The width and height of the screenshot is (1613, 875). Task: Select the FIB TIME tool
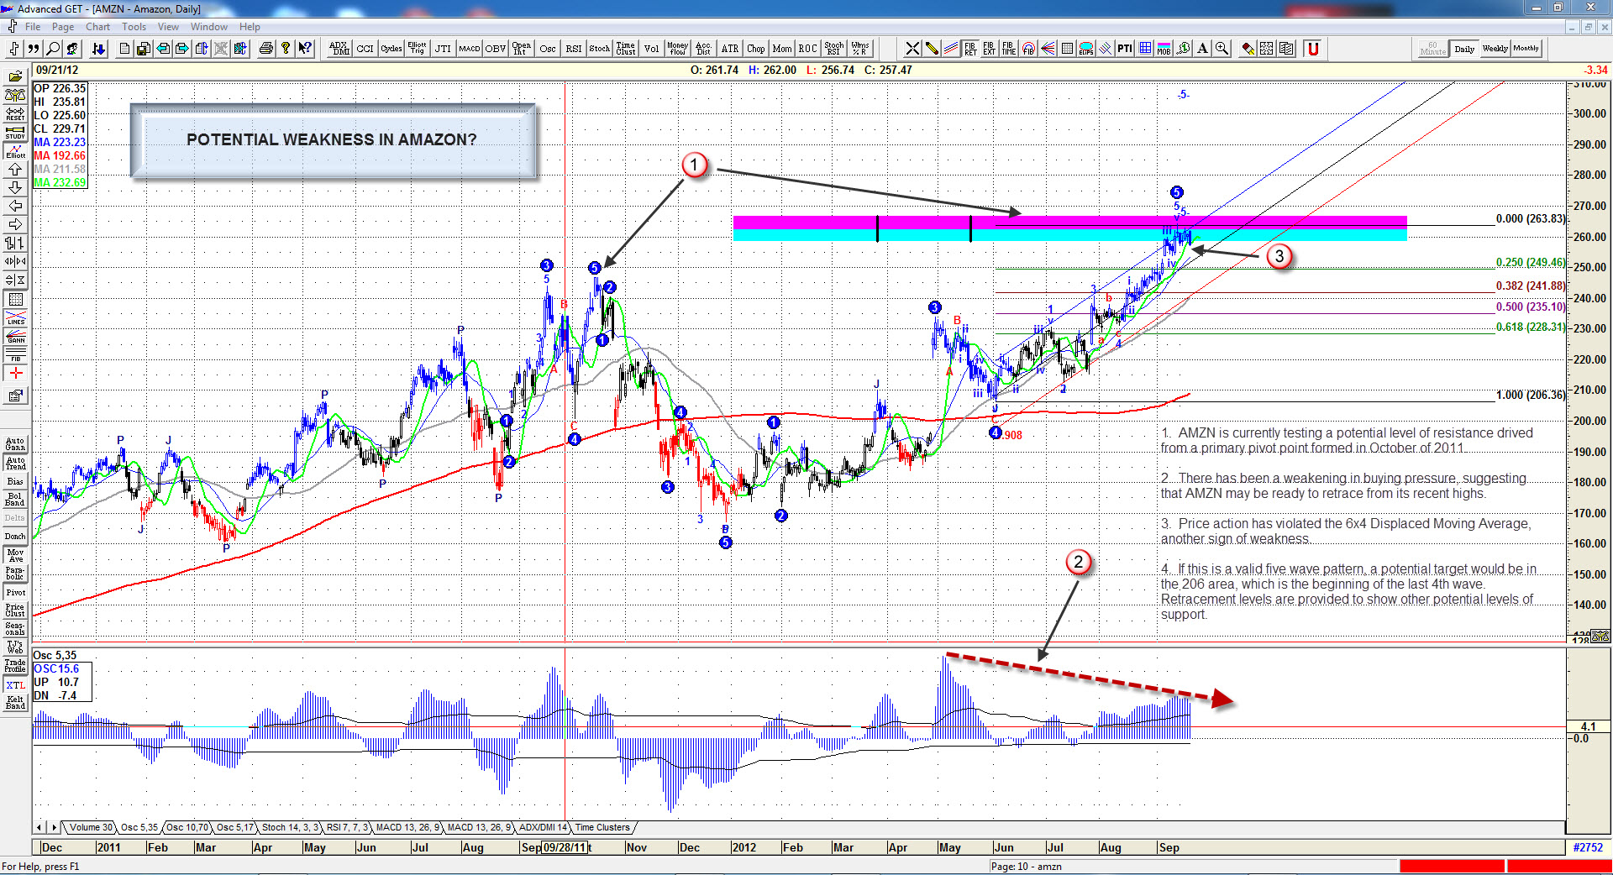pyautogui.click(x=1009, y=49)
